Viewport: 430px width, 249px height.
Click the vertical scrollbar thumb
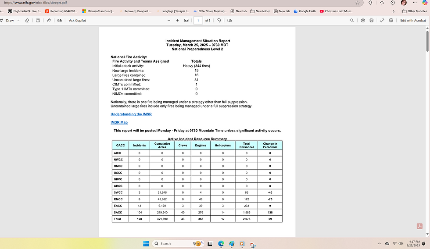427,41
